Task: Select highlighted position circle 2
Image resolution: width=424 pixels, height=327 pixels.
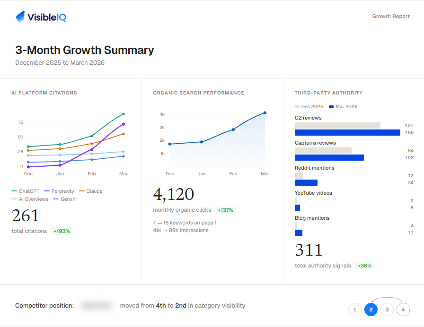Action: (x=371, y=310)
